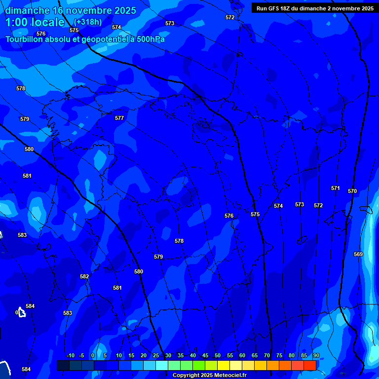The width and height of the screenshot is (379, 379).
Task: Select the bright yellow swatch near legend value 50
Action: 224,365
